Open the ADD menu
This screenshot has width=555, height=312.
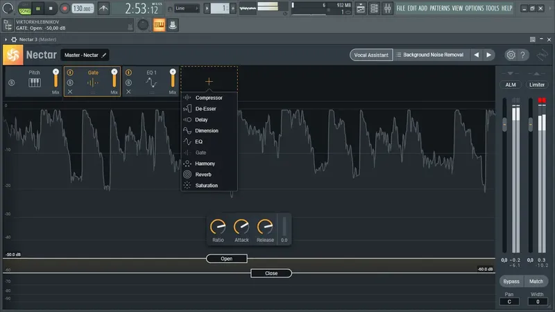422,8
